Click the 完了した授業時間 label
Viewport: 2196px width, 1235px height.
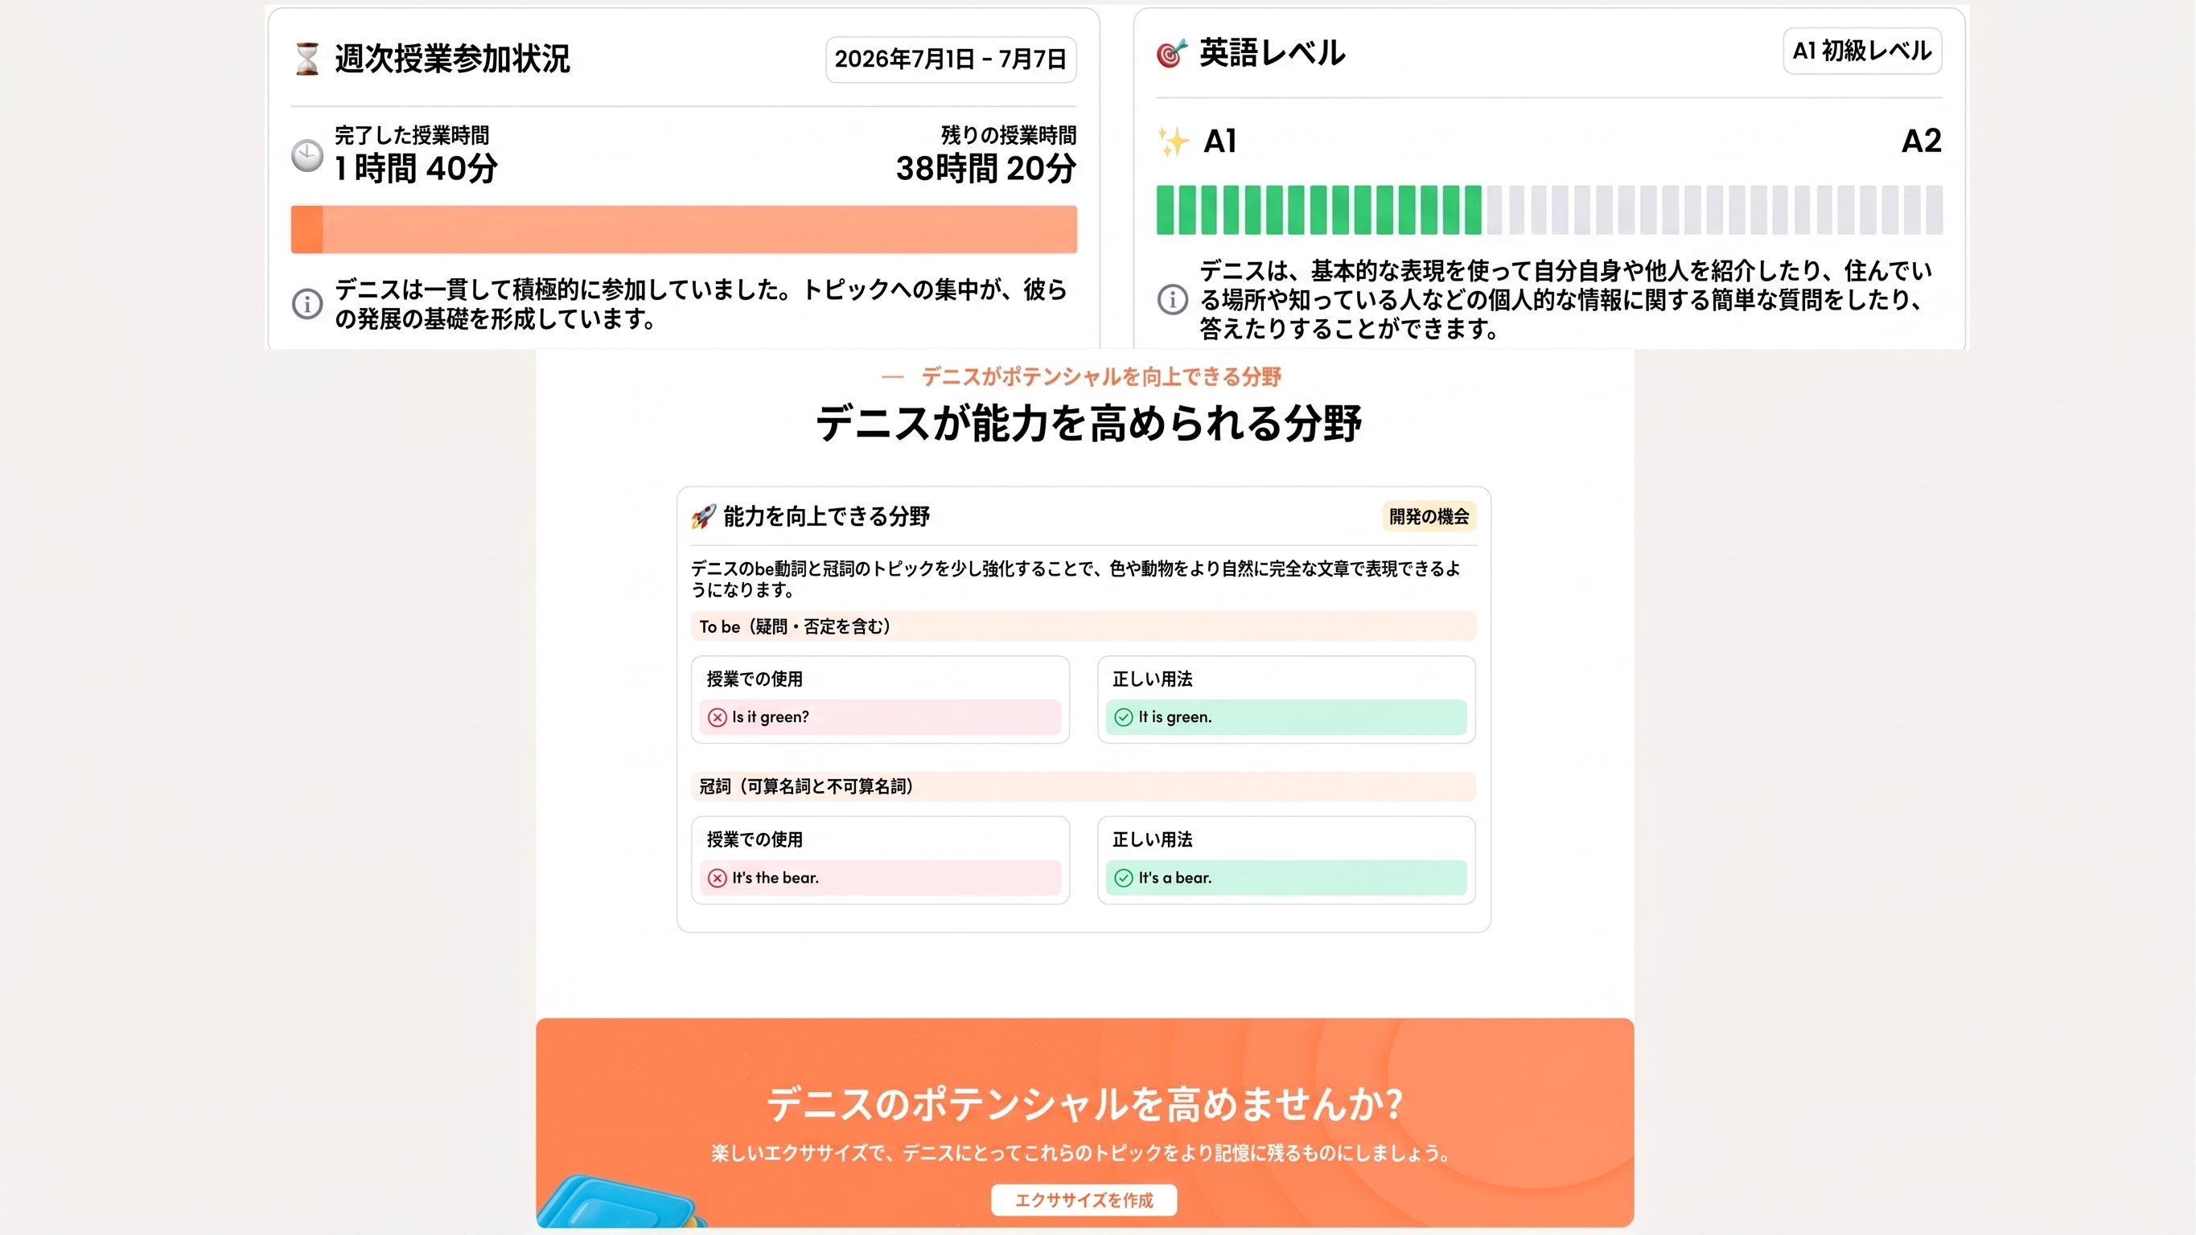pyautogui.click(x=412, y=134)
